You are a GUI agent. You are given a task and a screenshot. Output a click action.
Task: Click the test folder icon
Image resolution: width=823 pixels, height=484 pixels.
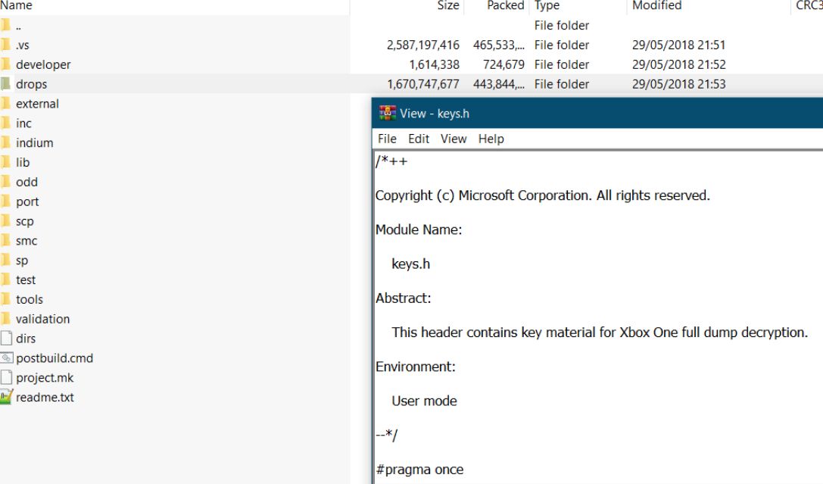(5, 279)
